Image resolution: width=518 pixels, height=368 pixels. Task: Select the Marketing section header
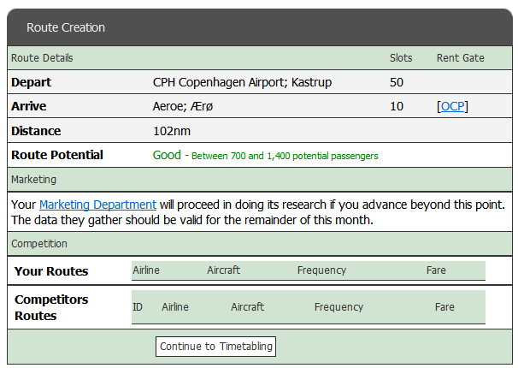click(x=33, y=180)
